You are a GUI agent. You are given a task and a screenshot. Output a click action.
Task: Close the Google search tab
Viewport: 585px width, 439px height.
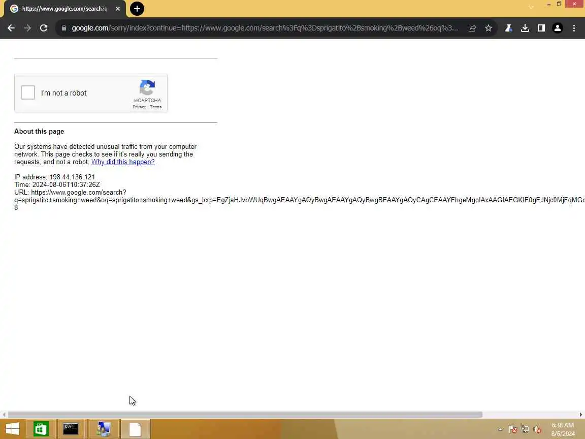118,9
